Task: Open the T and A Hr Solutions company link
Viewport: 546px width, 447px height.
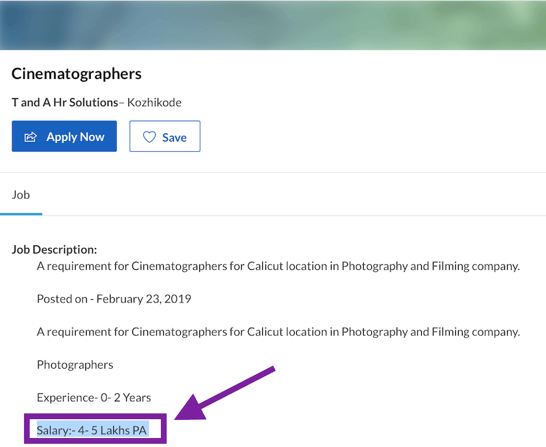Action: point(65,102)
